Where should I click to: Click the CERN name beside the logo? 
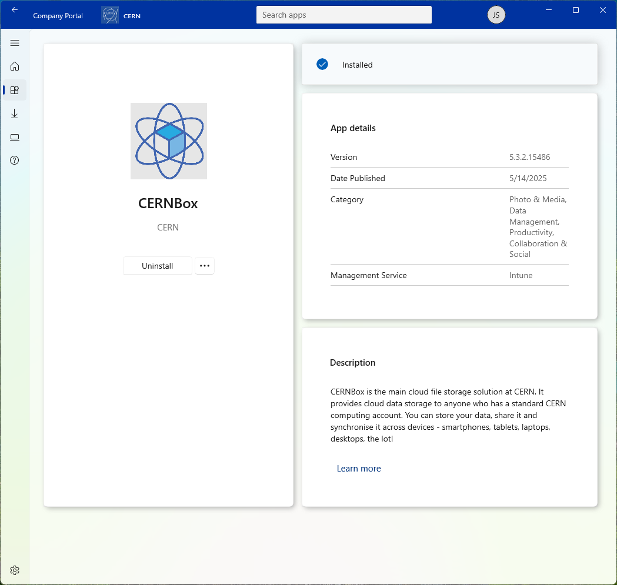point(132,16)
